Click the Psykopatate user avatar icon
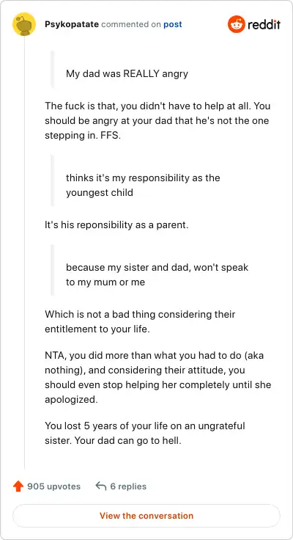The width and height of the screenshot is (293, 540). pyautogui.click(x=24, y=24)
